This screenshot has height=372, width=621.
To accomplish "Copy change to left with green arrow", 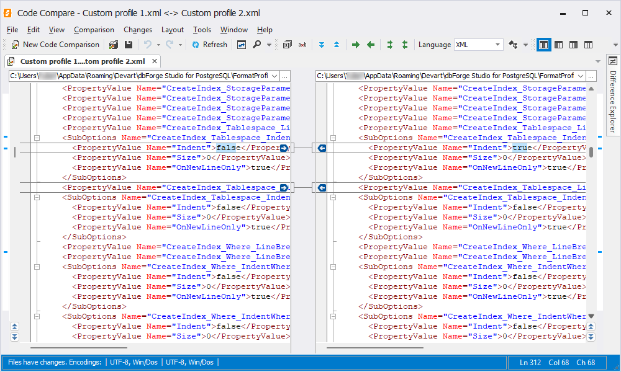I will [371, 45].
